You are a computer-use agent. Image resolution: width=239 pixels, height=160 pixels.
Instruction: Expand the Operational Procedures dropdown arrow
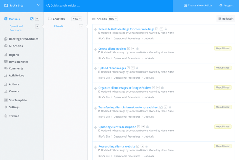(x=37, y=26)
